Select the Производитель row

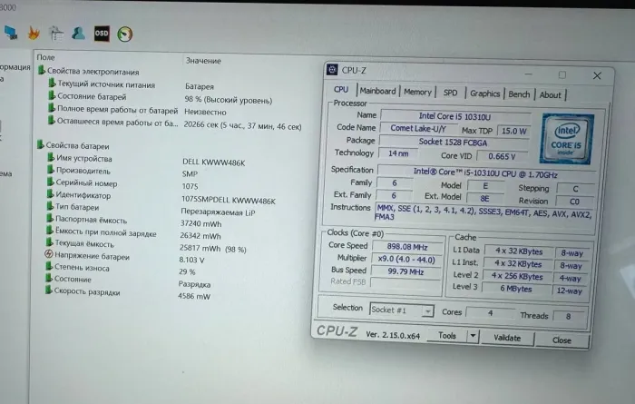click(x=122, y=172)
